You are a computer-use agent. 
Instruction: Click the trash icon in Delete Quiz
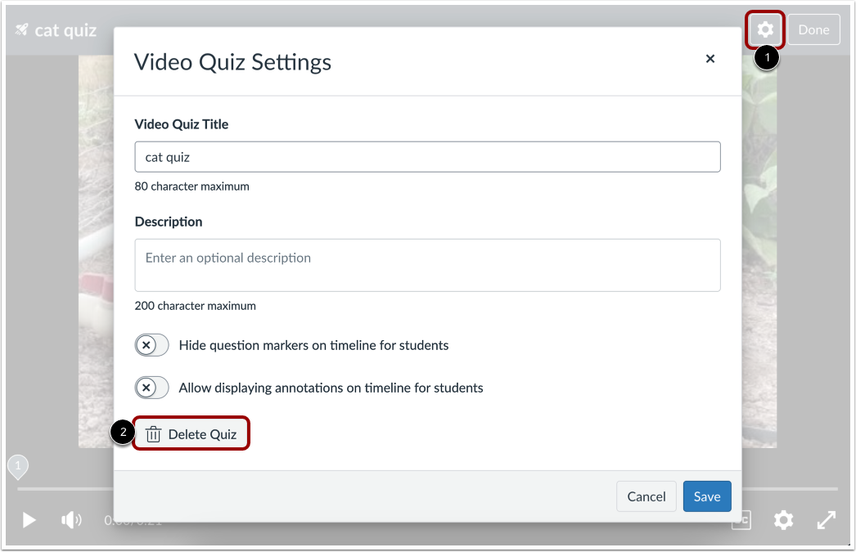coord(153,433)
